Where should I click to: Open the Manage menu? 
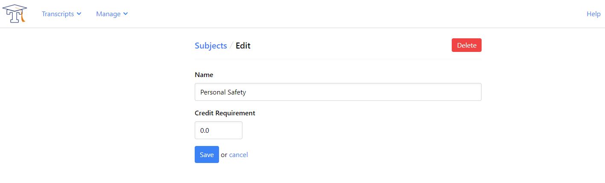click(108, 14)
